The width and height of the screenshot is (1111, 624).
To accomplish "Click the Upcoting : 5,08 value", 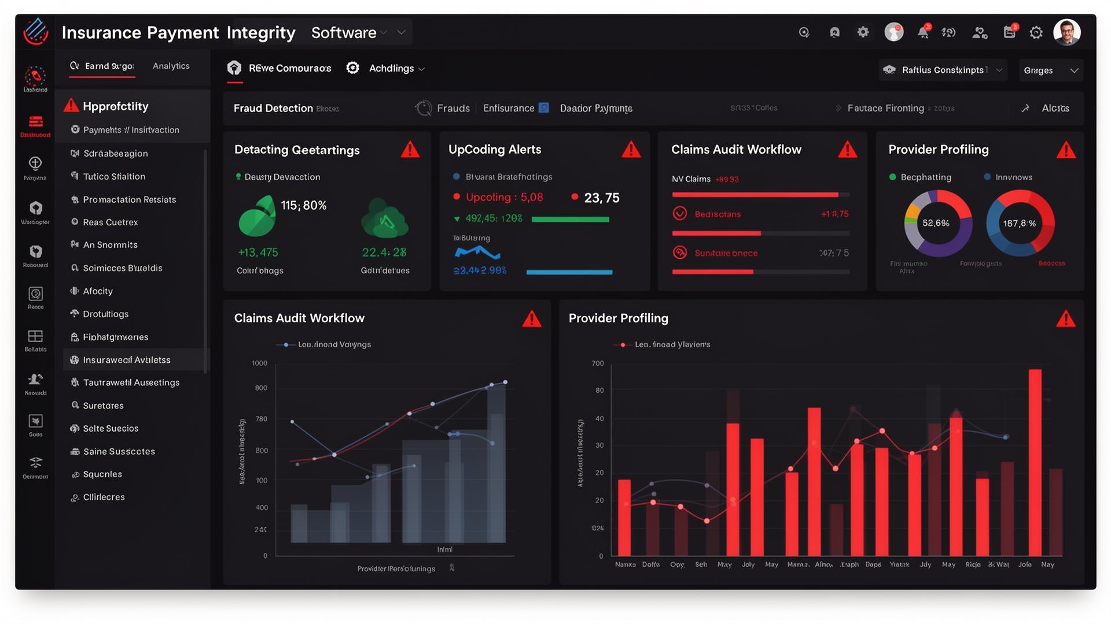I will point(504,197).
